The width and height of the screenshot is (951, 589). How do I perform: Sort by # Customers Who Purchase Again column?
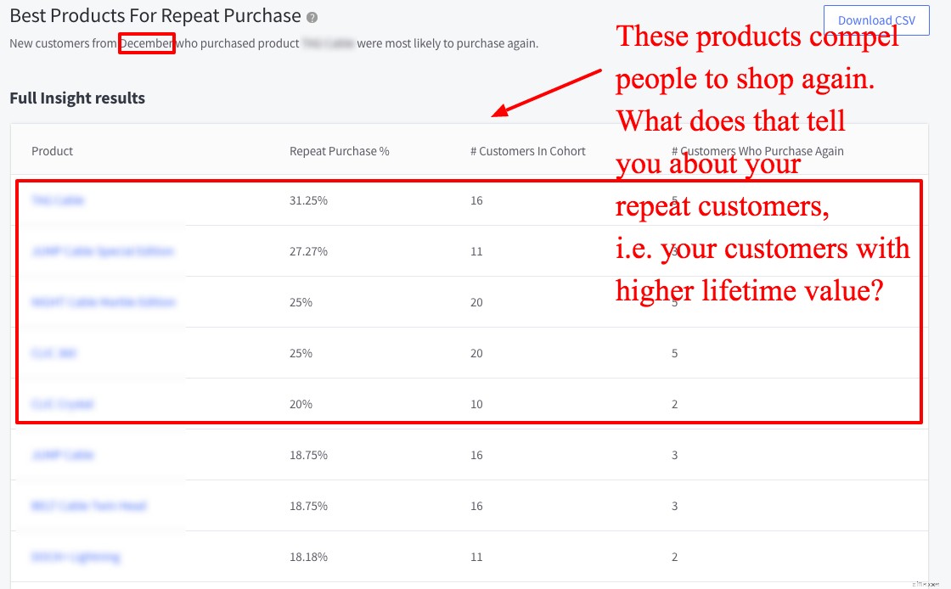tap(758, 151)
